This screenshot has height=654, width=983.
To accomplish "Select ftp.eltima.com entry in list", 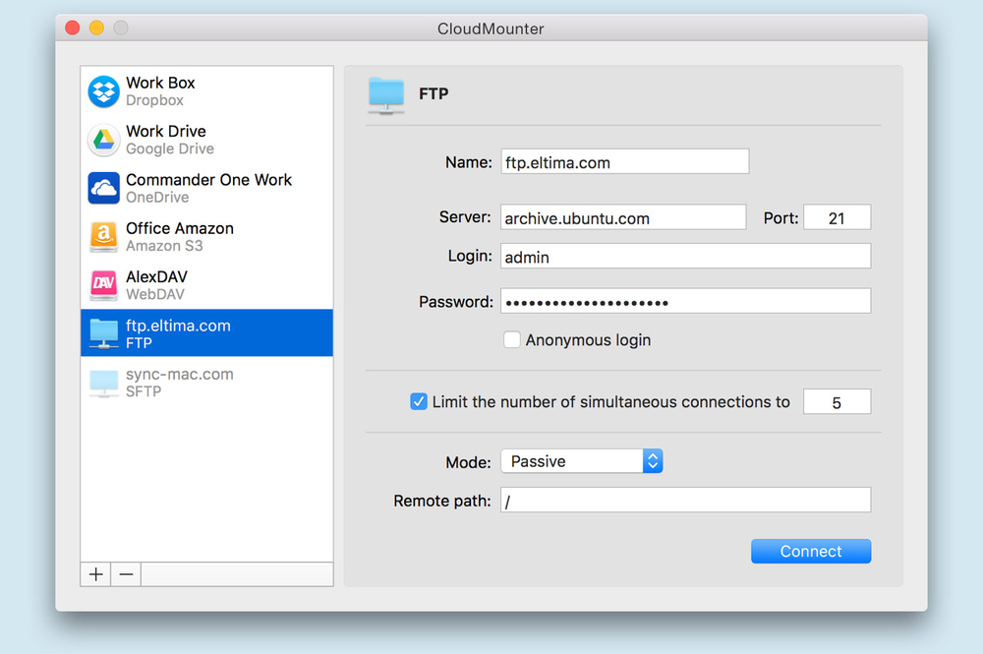I will coord(206,333).
